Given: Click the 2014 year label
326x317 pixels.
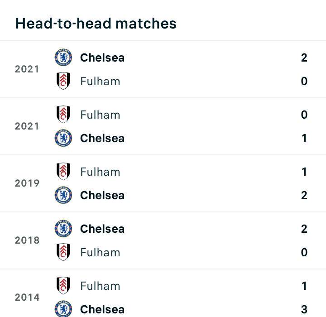Looking at the screenshot, I should 27,297.
